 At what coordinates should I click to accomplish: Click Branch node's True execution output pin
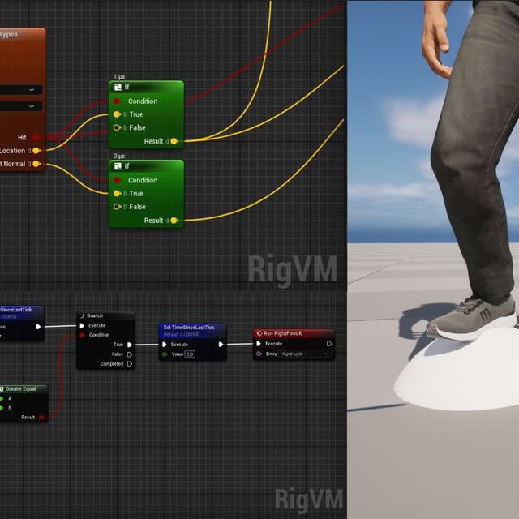(x=130, y=345)
